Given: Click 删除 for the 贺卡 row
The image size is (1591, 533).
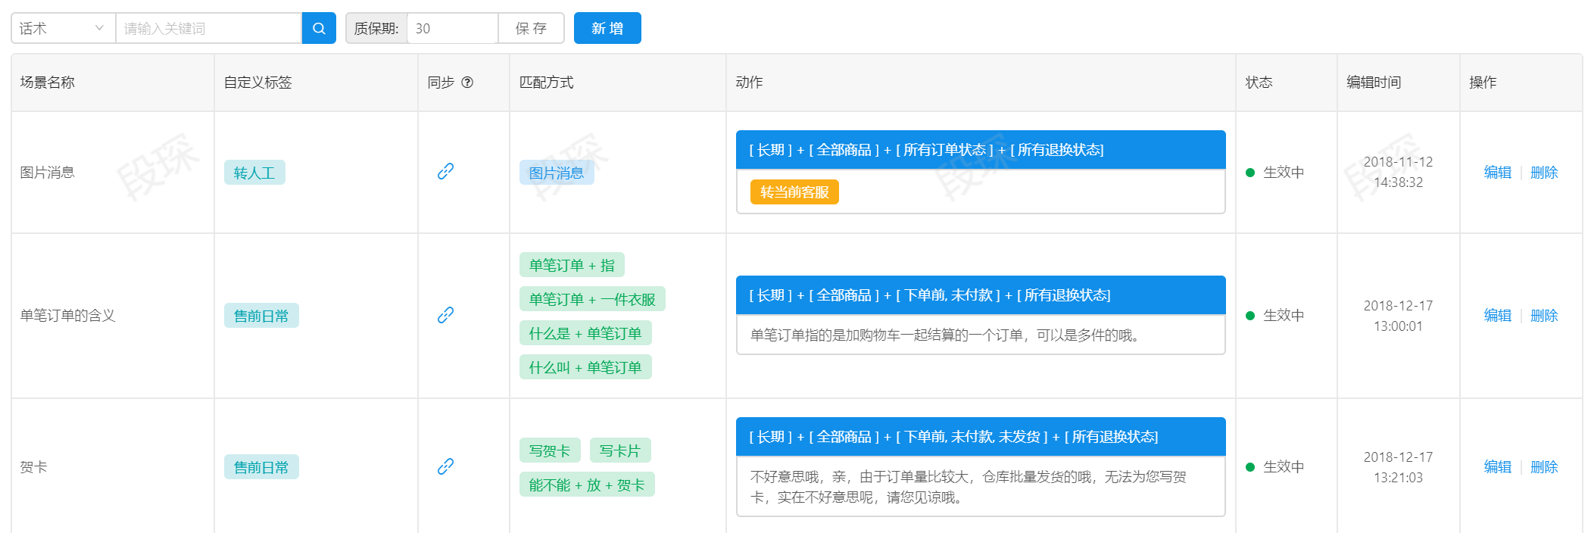Looking at the screenshot, I should (1544, 467).
